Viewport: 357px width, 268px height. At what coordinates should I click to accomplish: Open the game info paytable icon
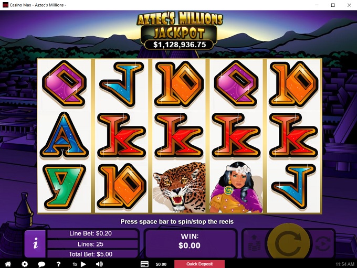[x=35, y=243]
